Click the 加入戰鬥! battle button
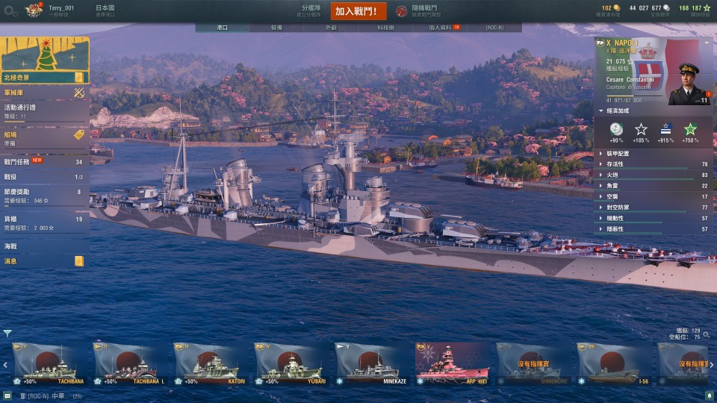 tap(358, 11)
